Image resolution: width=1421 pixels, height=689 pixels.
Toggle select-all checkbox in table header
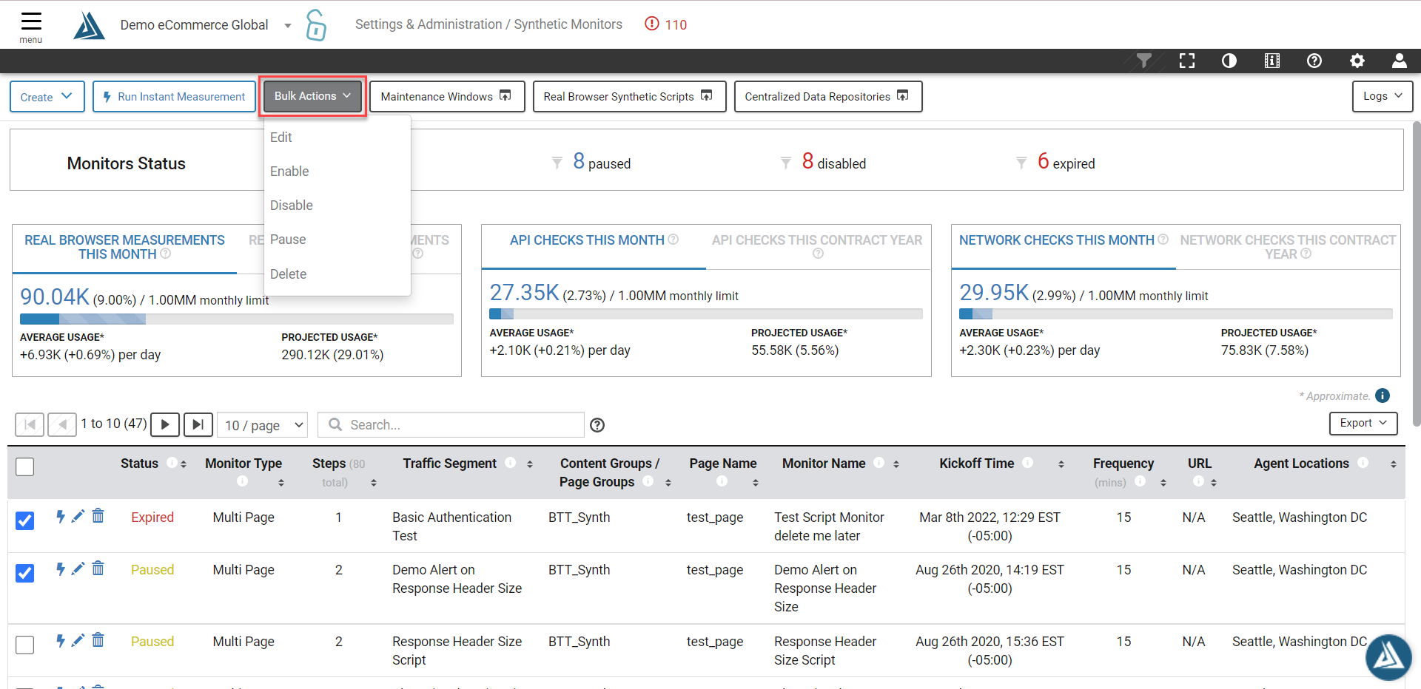tap(25, 466)
